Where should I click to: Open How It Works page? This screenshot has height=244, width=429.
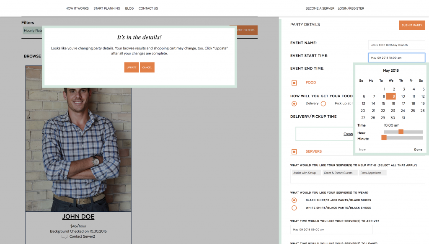click(x=77, y=8)
